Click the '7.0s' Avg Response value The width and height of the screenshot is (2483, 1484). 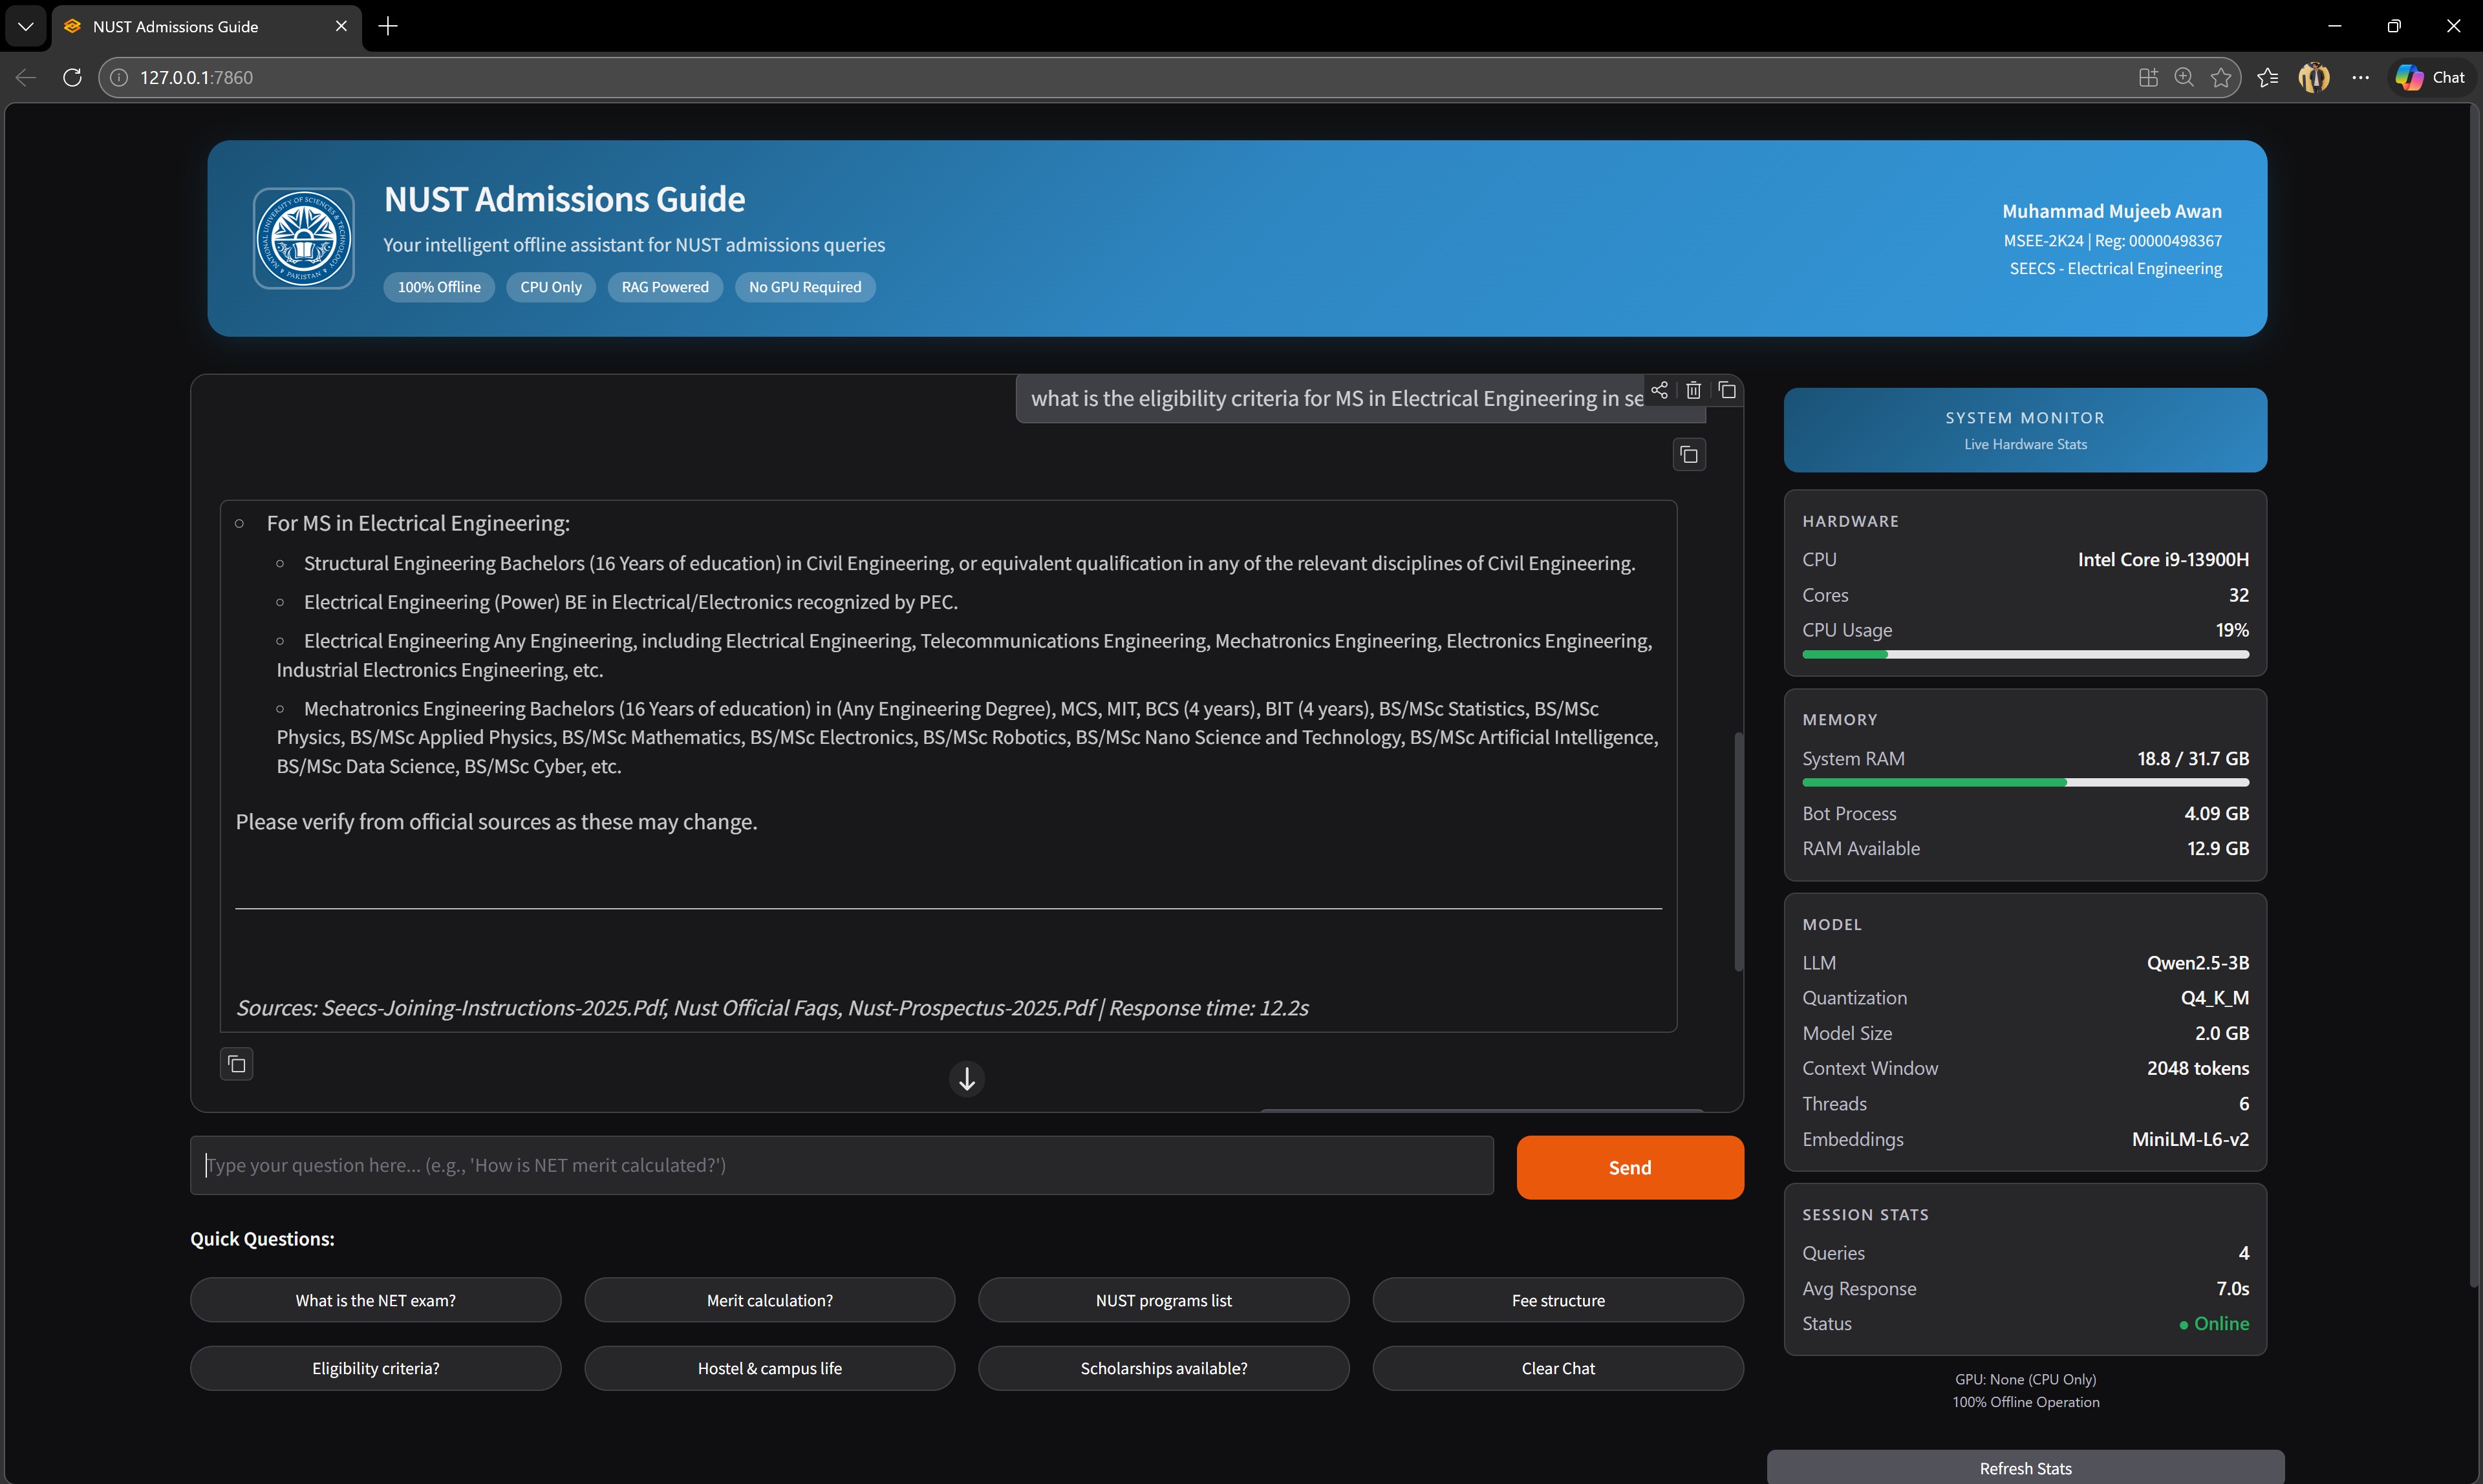pos(2232,1289)
